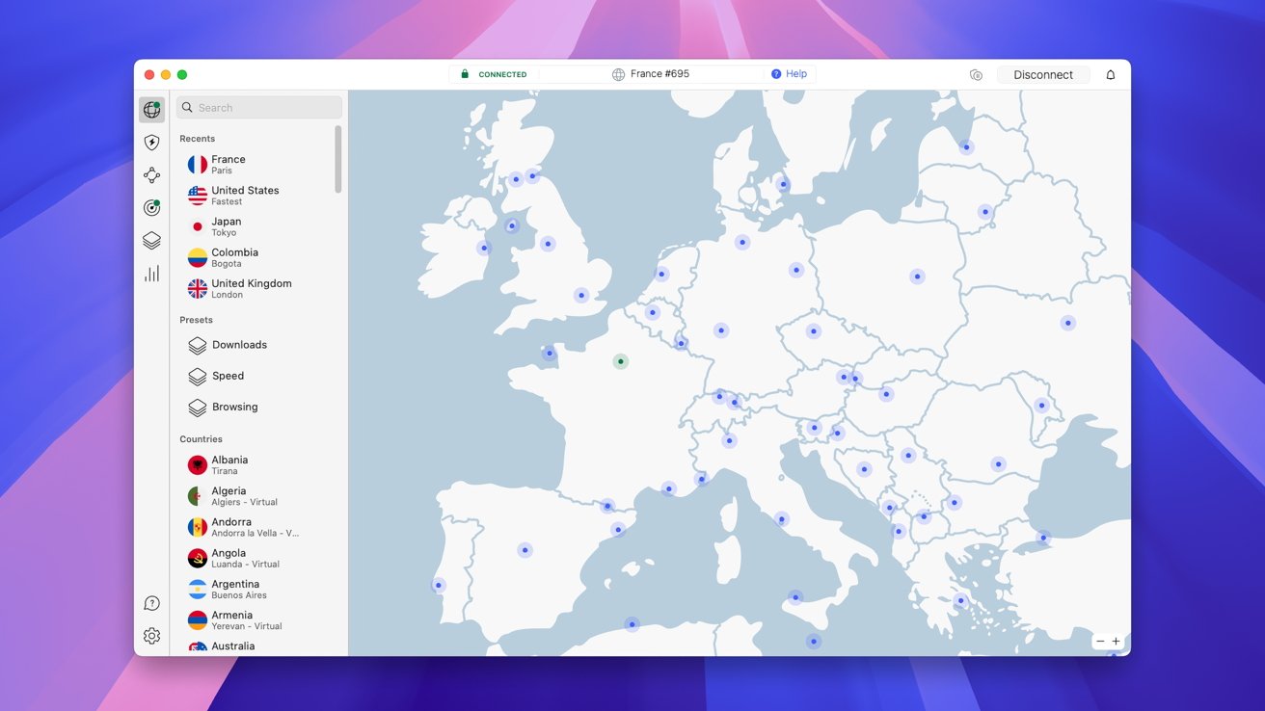Open the VPN globe tab in sidebar

151,110
